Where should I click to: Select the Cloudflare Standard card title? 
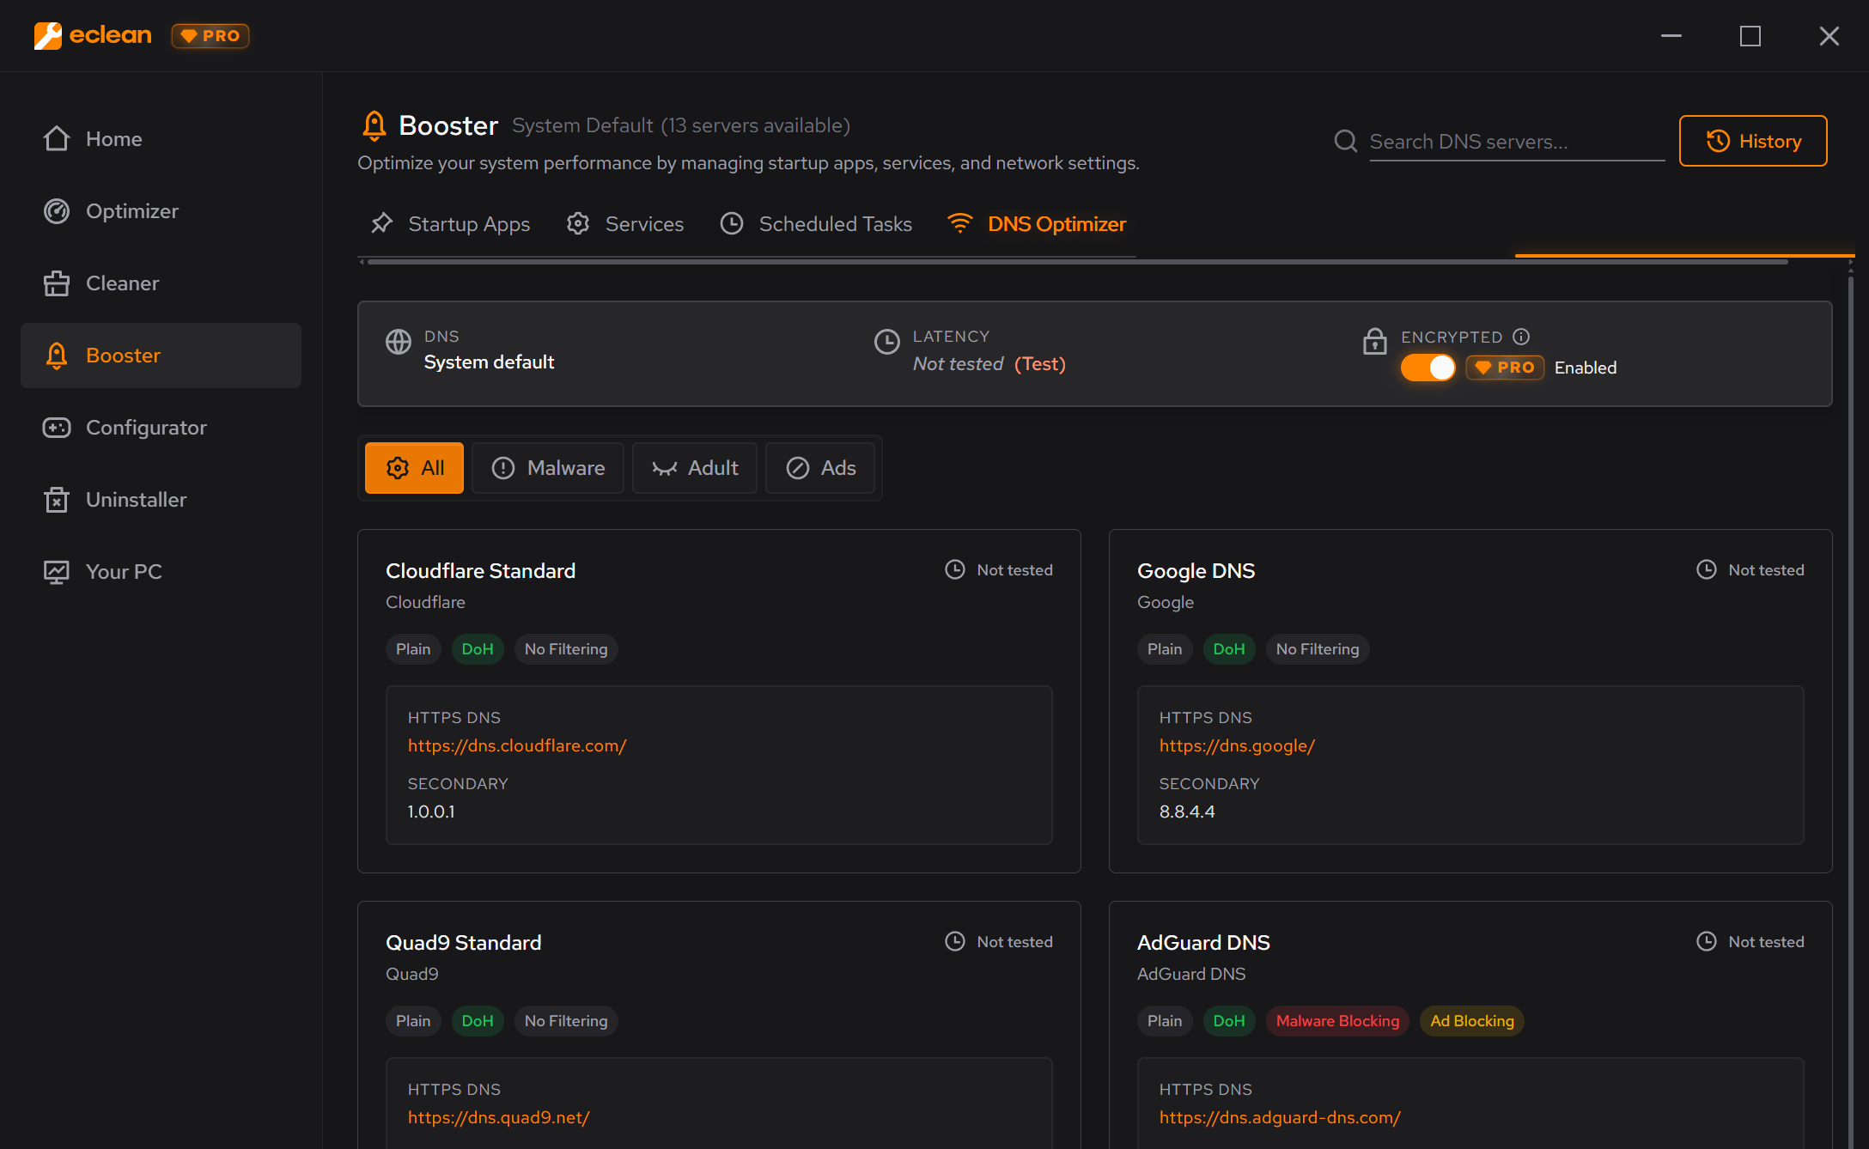point(481,571)
